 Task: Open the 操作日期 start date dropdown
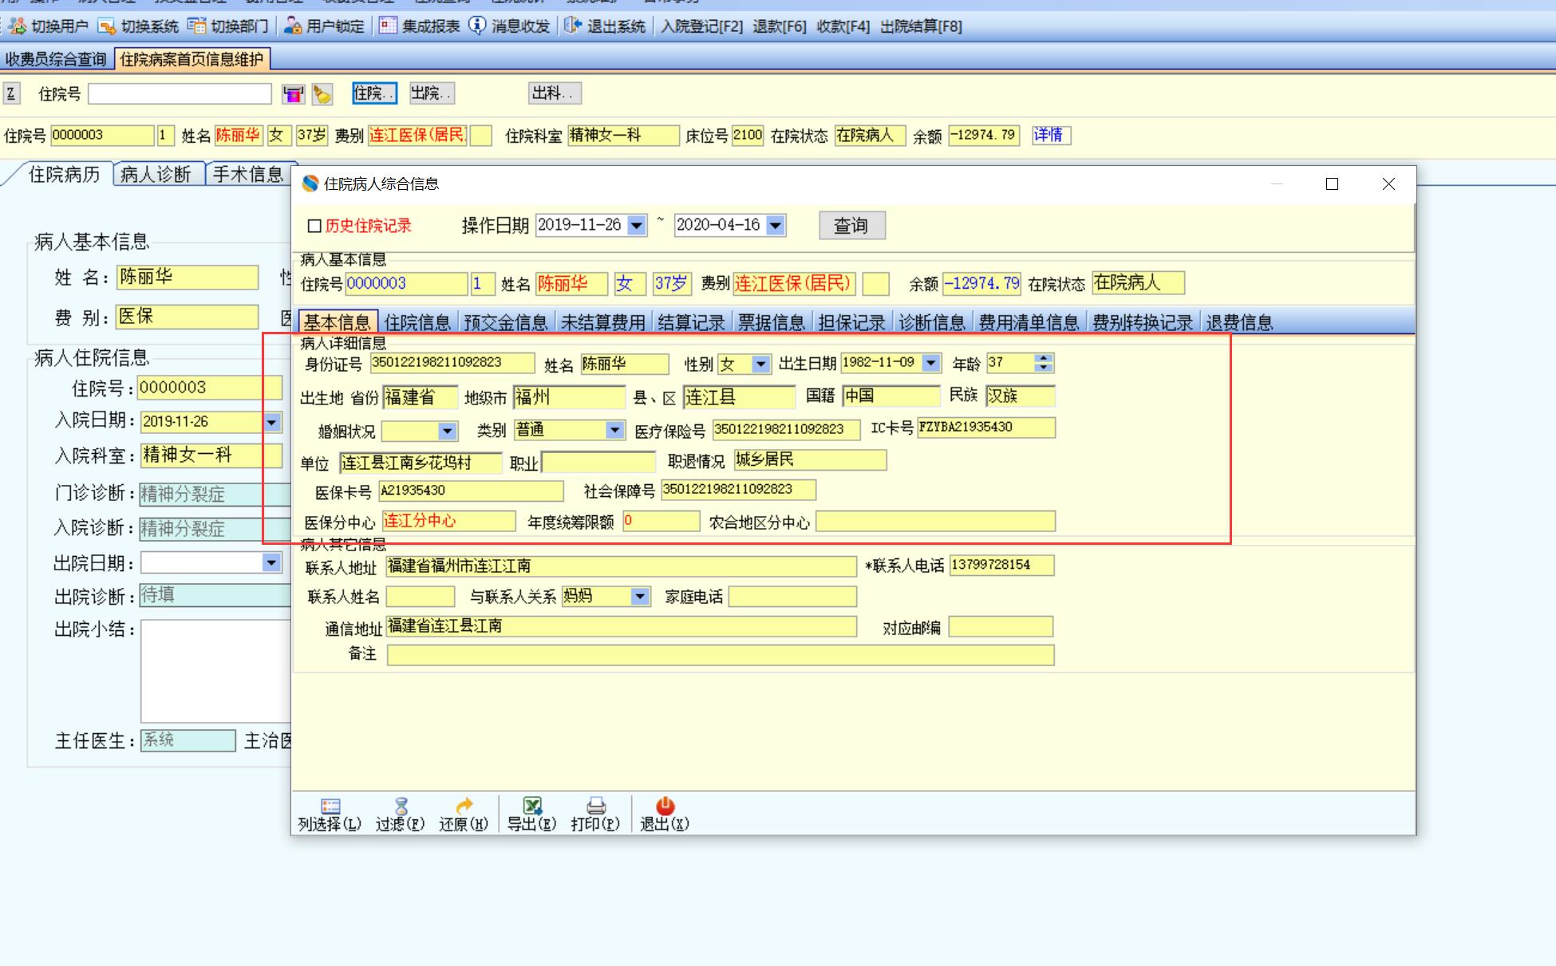[x=636, y=226]
